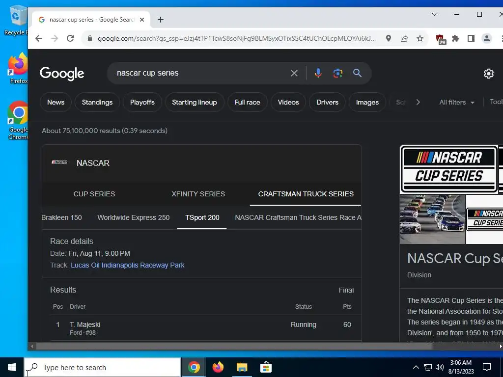Viewport: 503px width, 377px height.
Task: Select the Google Chrome desktop shortcut
Action: 18,121
